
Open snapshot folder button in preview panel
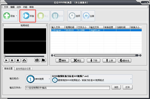(x=43, y=60)
